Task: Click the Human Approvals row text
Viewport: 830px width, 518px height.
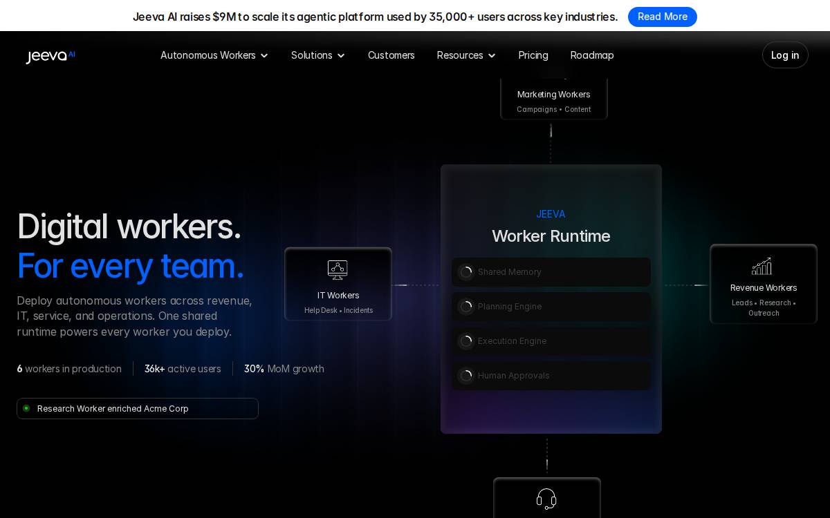Action: pyautogui.click(x=514, y=376)
